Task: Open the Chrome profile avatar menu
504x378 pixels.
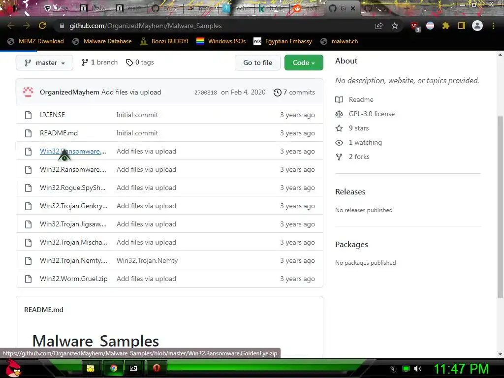Action: pyautogui.click(x=477, y=26)
